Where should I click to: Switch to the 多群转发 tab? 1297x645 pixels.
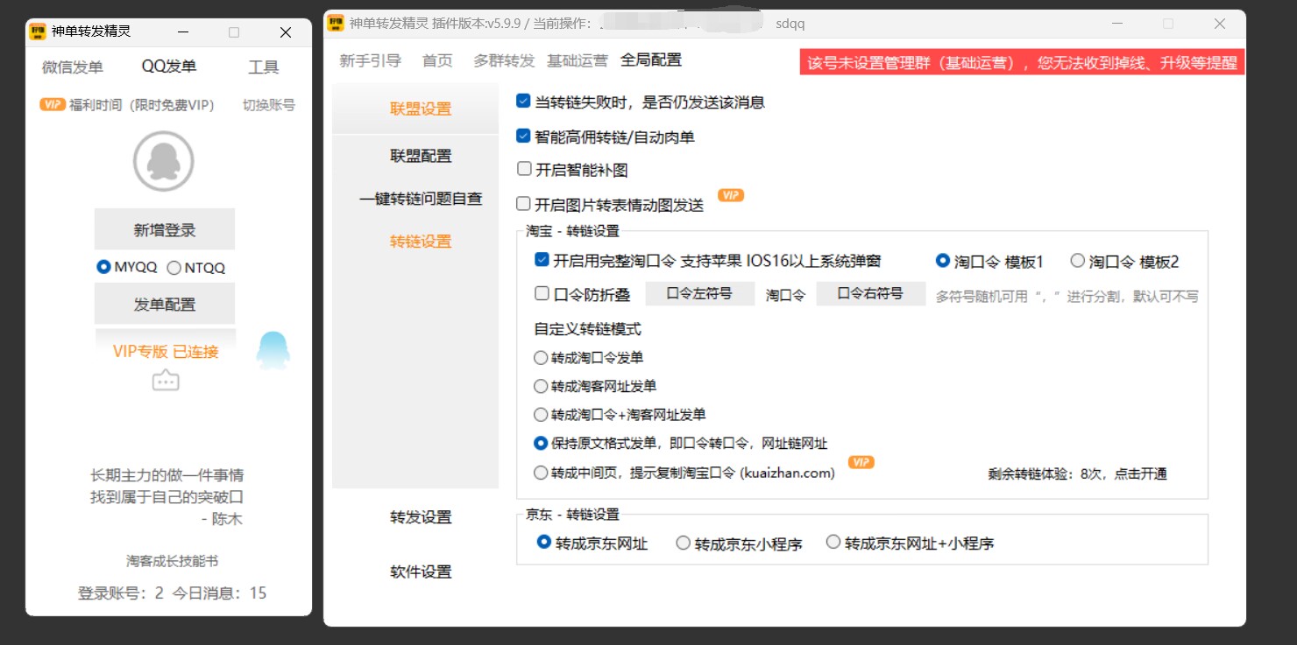click(x=503, y=60)
